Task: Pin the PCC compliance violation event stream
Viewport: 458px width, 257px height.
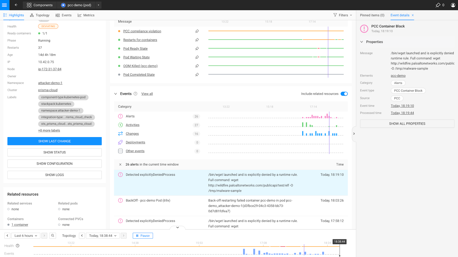Action: (197, 31)
